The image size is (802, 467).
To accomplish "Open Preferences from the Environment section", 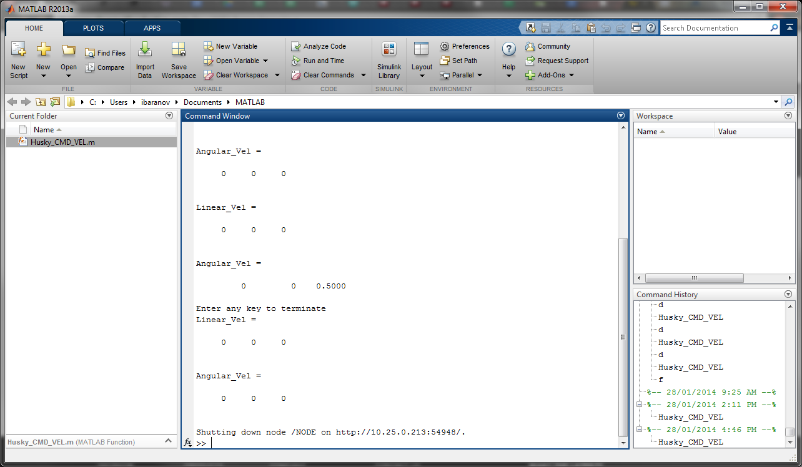I will click(445, 46).
